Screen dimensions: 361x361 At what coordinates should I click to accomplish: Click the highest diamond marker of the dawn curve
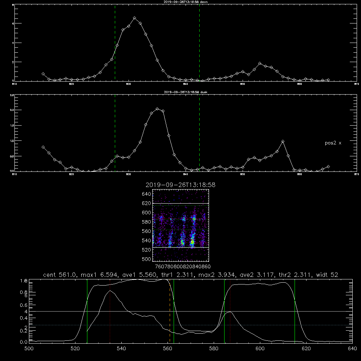tap(134, 18)
